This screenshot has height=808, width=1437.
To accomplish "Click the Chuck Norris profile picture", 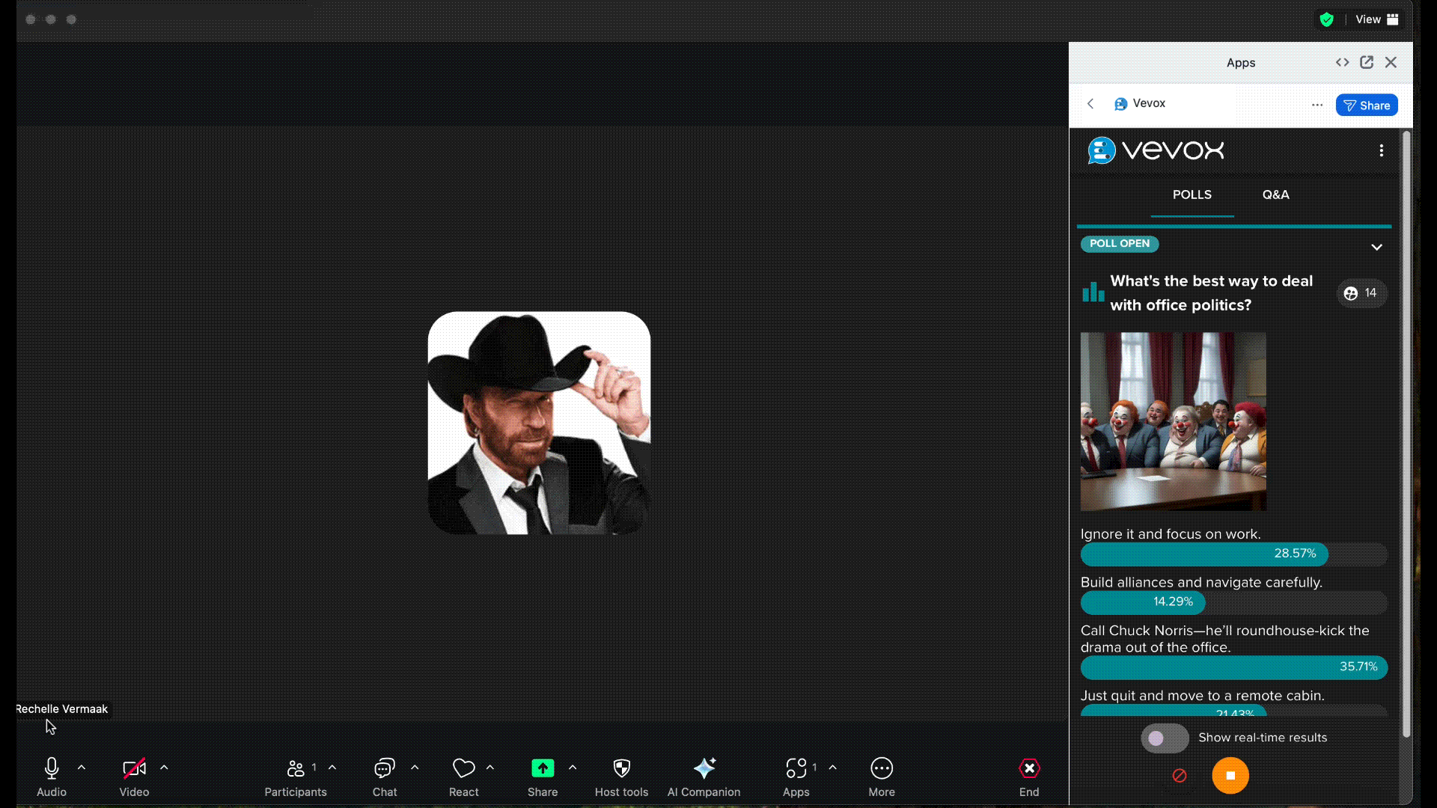I will pos(539,423).
